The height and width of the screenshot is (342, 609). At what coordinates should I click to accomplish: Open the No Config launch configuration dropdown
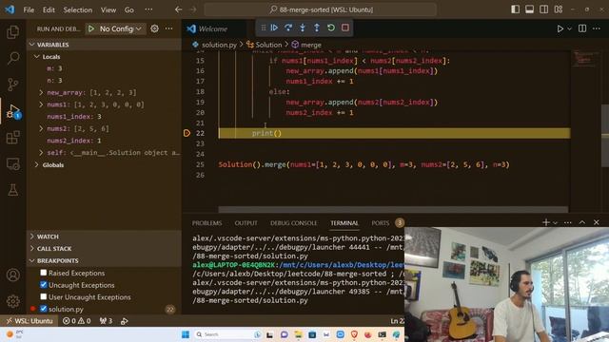(120, 28)
